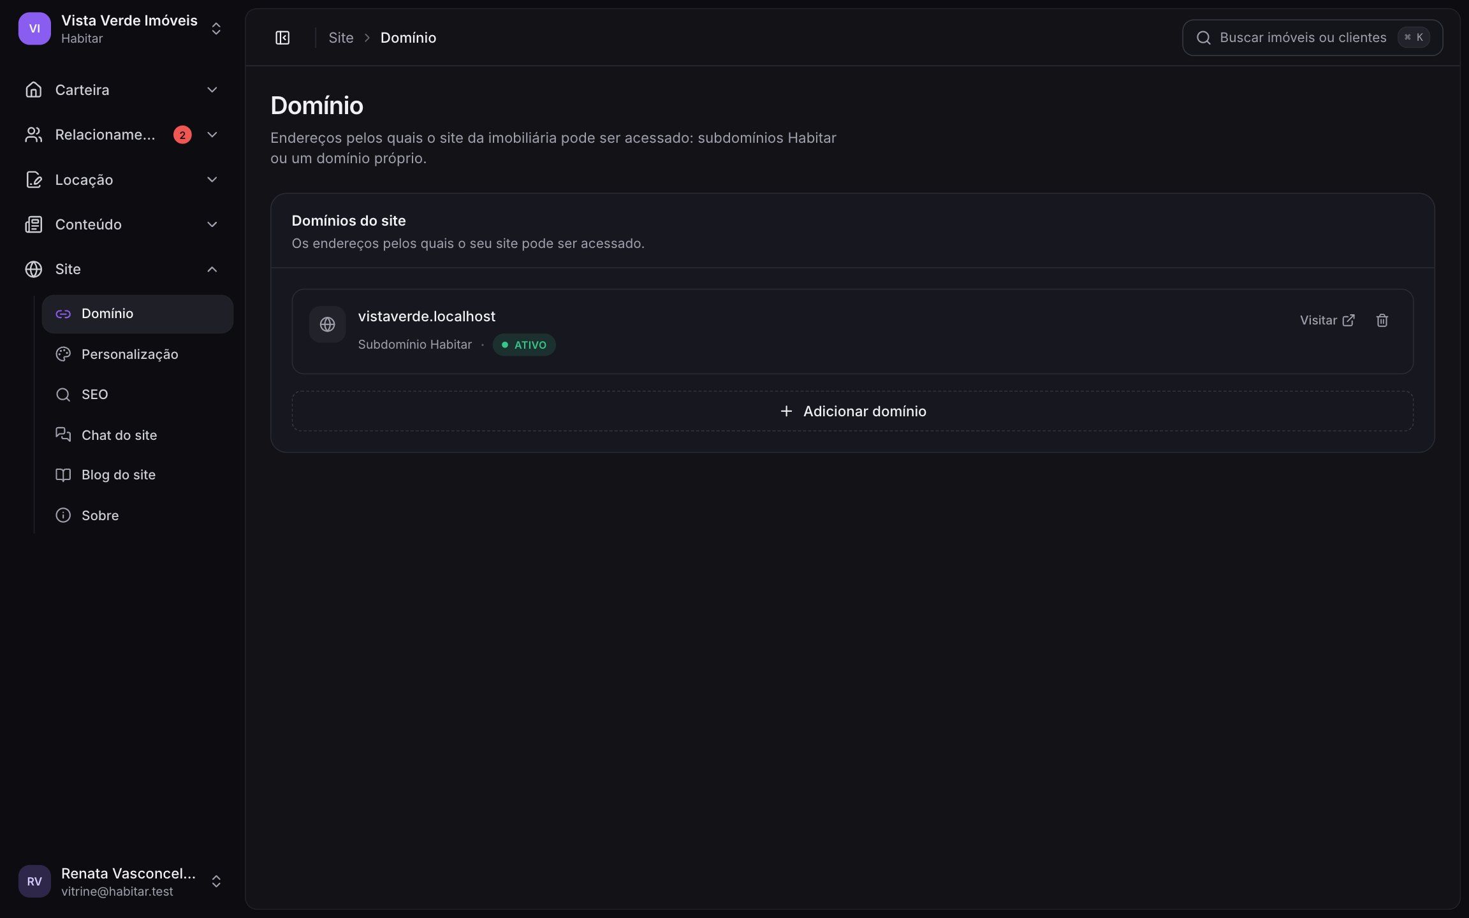Click the Subdomínio Habitar label

click(415, 344)
